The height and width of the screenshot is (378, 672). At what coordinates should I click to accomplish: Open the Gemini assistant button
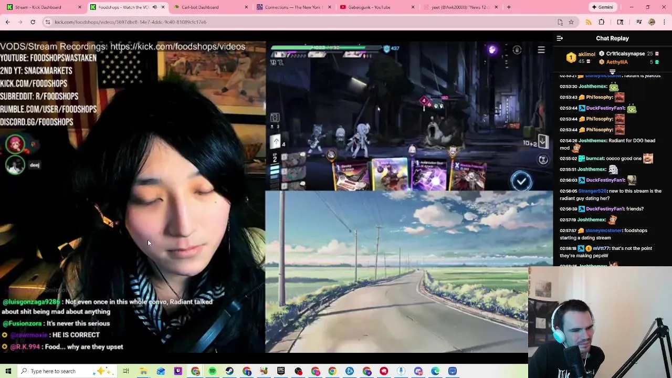click(602, 7)
